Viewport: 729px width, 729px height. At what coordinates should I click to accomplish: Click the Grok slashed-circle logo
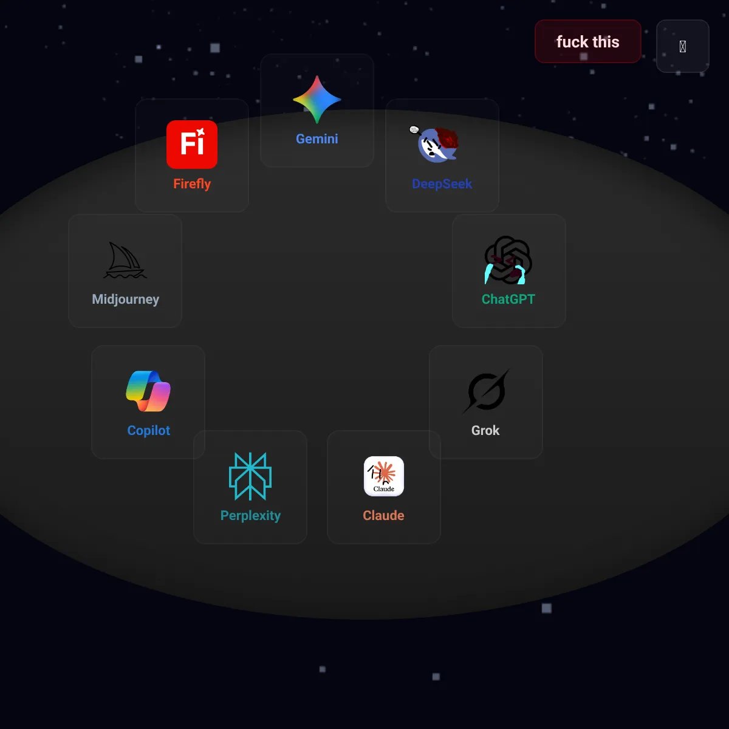486,391
